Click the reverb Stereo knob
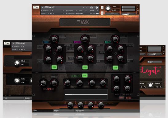The image size is (168, 118). coord(85,39)
